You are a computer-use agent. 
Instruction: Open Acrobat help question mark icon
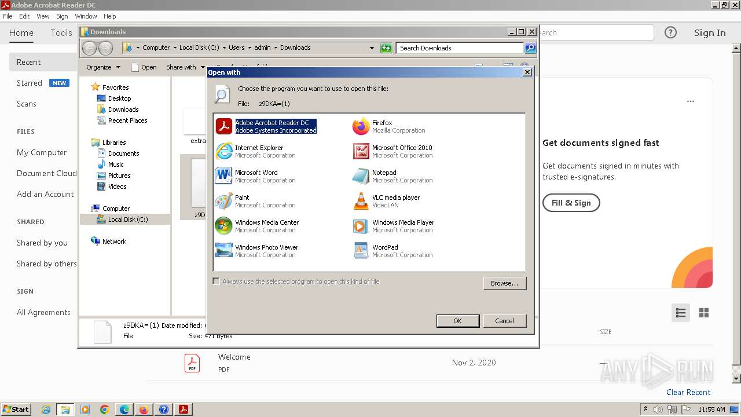point(670,32)
